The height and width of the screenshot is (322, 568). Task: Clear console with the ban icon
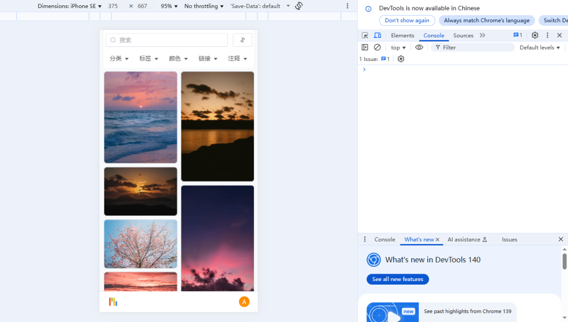[377, 47]
